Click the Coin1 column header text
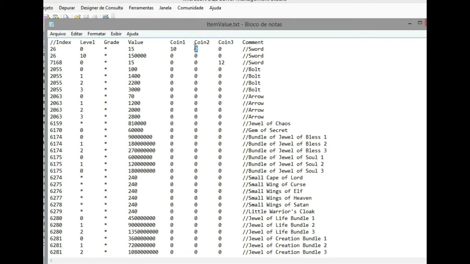This screenshot has height=264, width=470. coord(178,42)
